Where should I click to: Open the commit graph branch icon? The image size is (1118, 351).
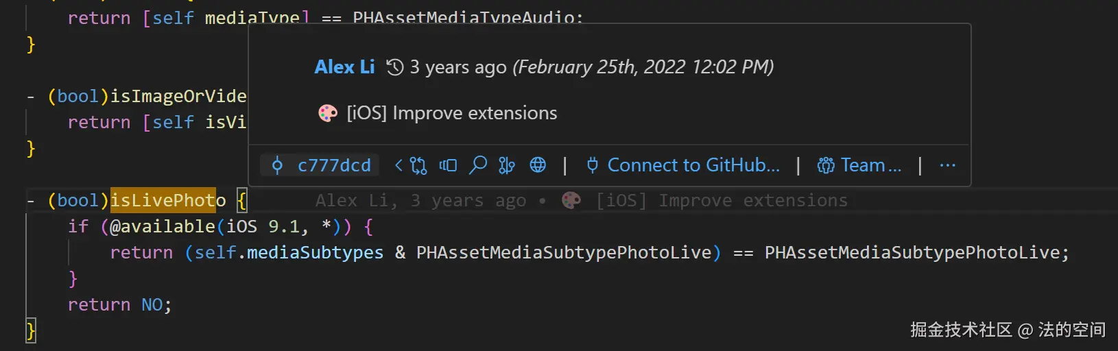tap(507, 165)
